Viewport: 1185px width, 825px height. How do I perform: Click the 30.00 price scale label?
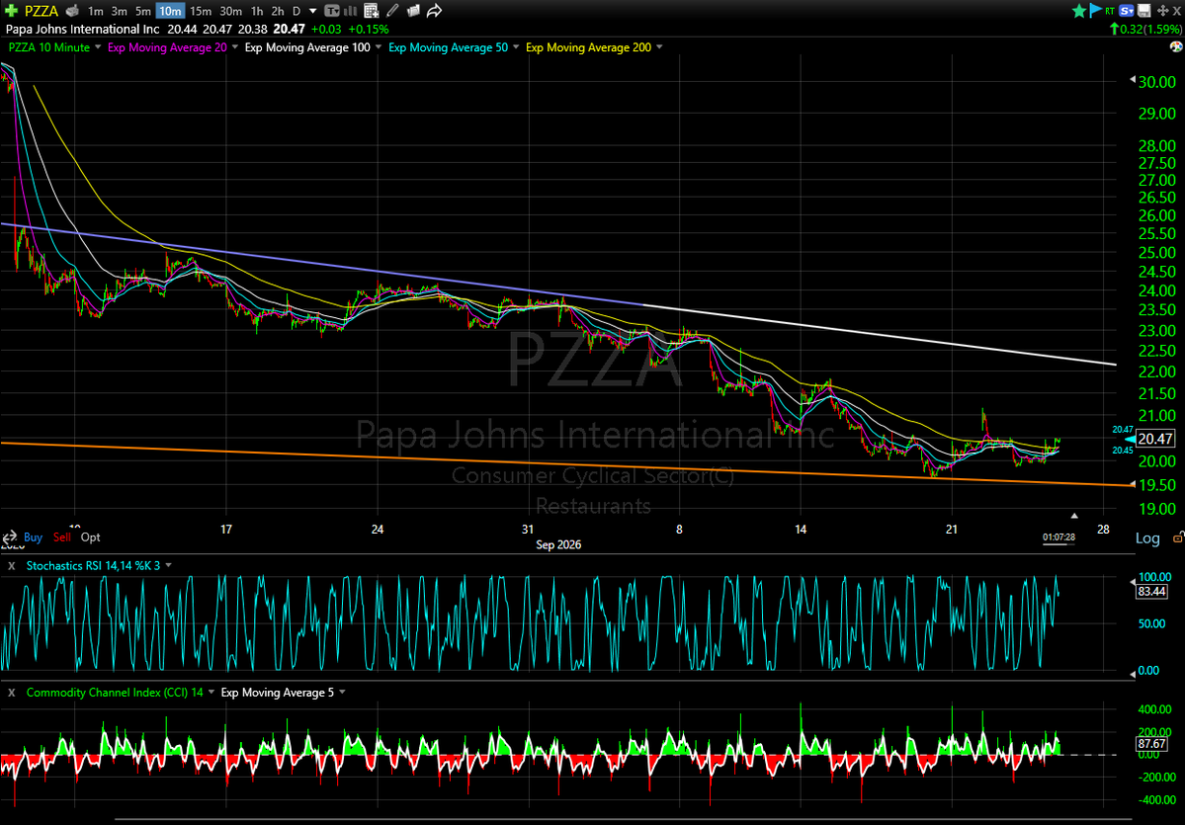[1156, 82]
